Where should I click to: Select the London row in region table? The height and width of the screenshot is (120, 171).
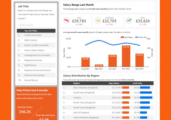(x=78, y=98)
